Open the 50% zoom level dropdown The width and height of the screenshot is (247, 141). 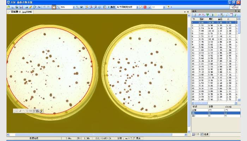(x=73, y=7)
